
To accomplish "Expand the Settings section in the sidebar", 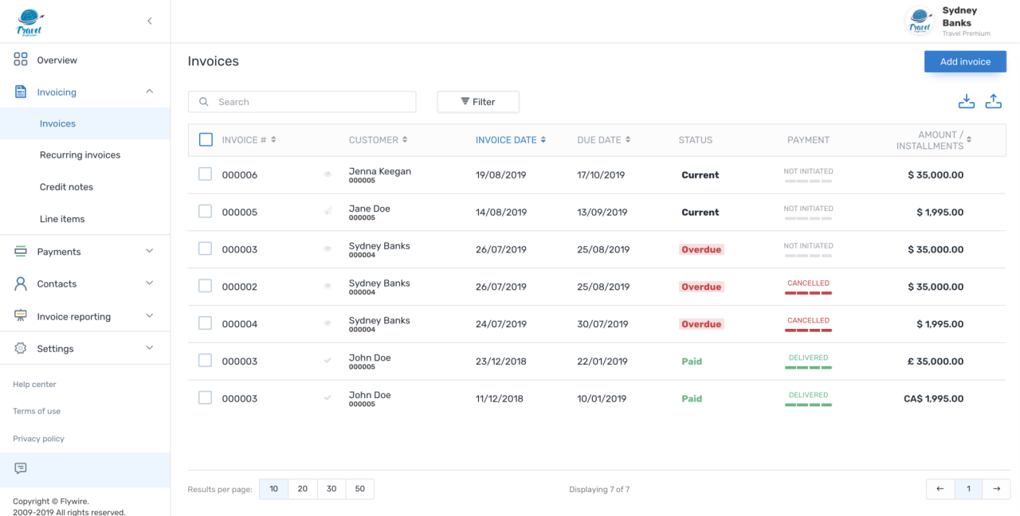I will point(149,348).
